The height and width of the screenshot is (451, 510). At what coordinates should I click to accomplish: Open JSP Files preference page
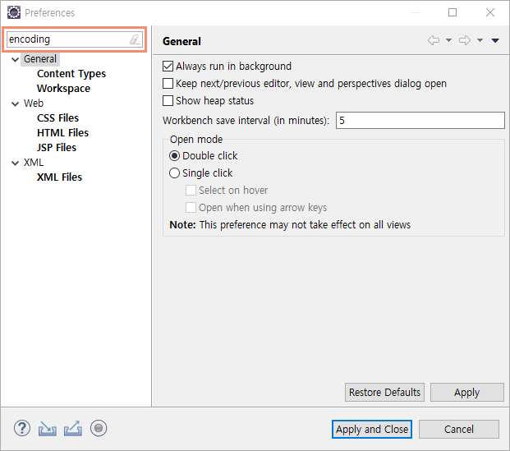pyautogui.click(x=57, y=147)
